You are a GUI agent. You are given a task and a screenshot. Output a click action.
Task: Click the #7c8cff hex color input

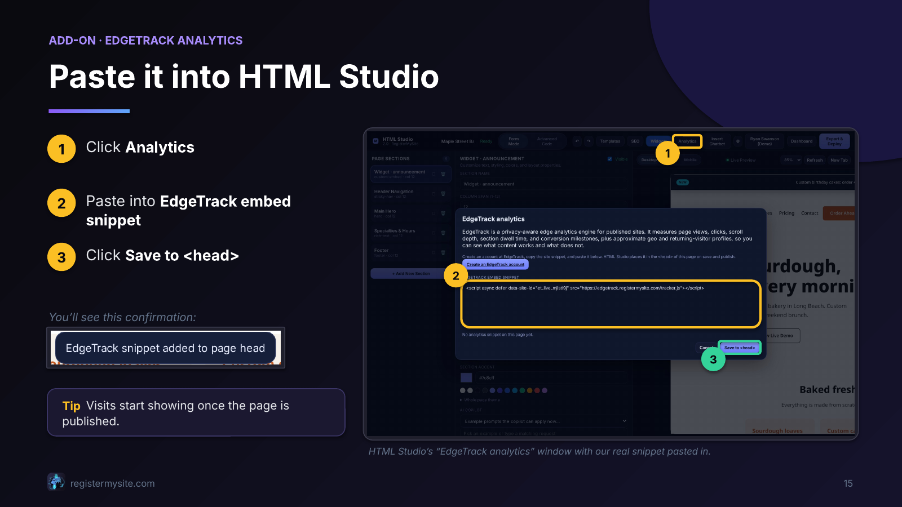coord(551,377)
